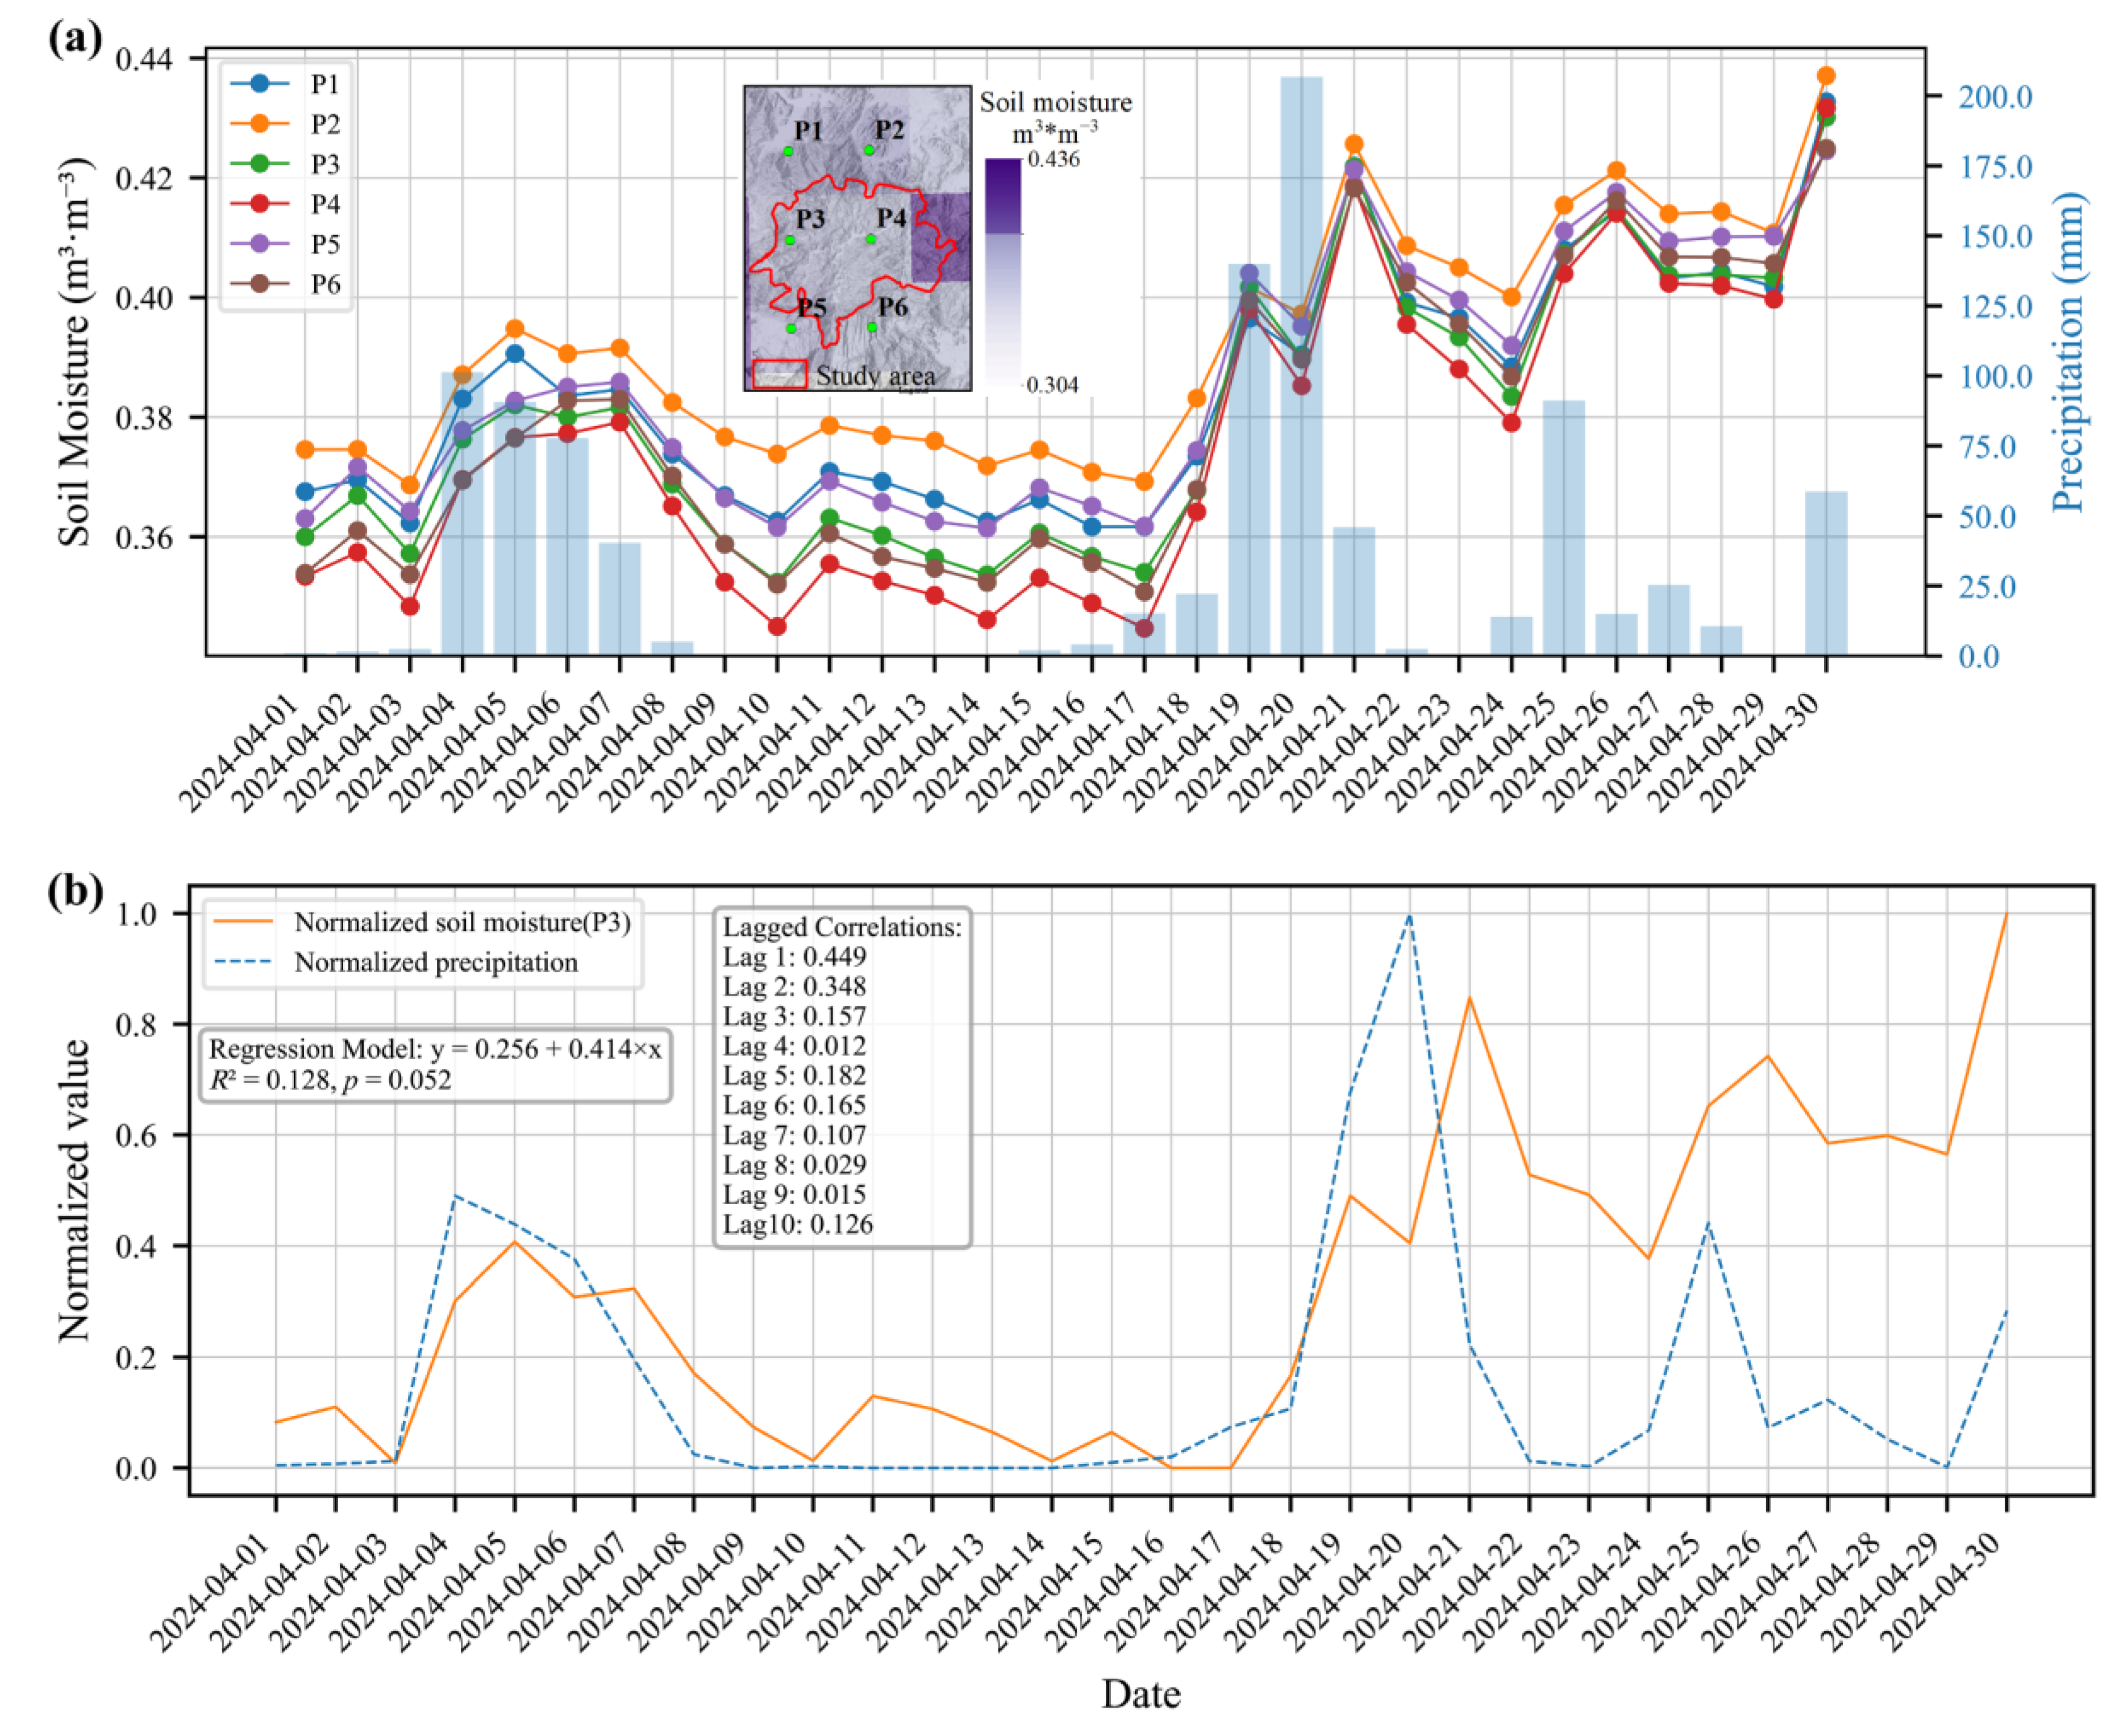Click the 0.36 tick on soil moisture axis
This screenshot has width=2111, height=1736.
click(x=143, y=537)
